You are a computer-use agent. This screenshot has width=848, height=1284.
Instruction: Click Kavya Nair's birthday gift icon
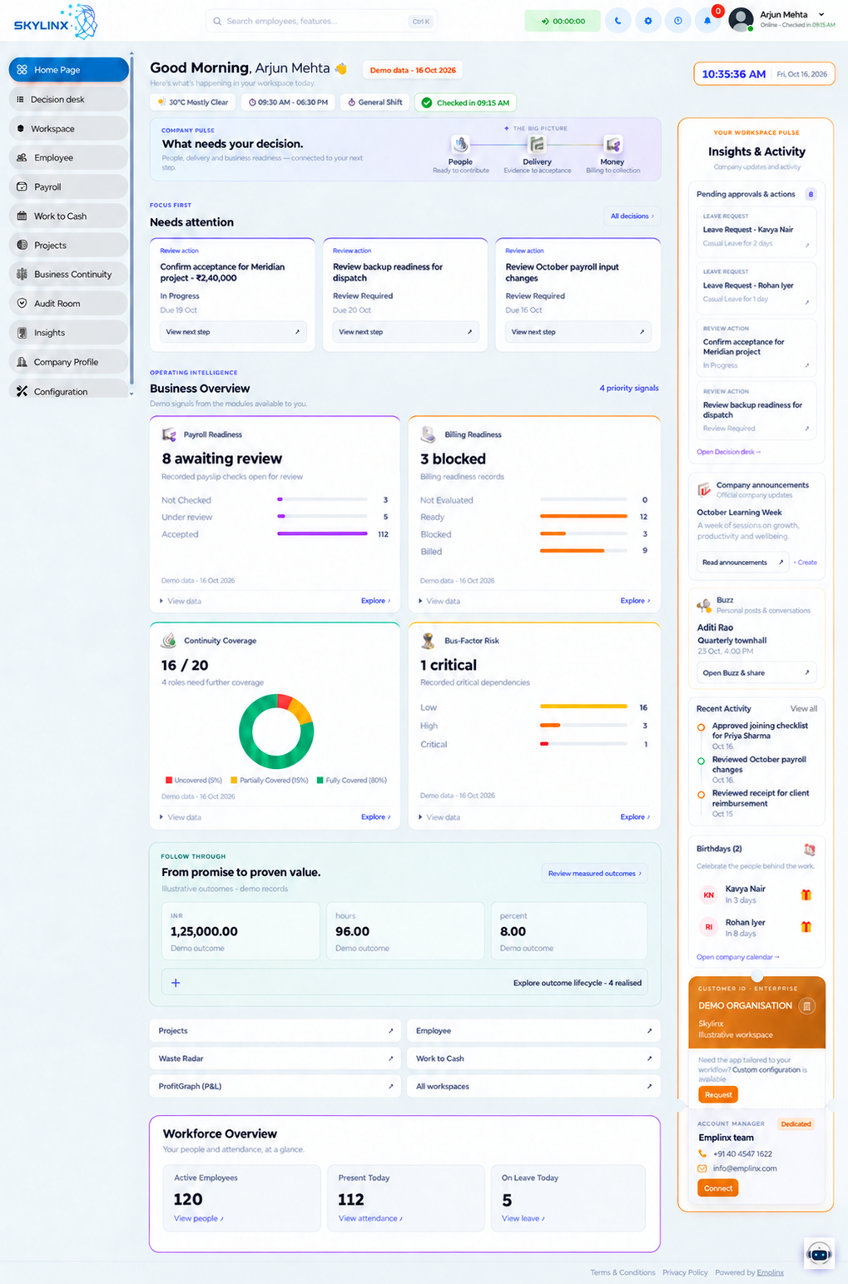coord(806,895)
